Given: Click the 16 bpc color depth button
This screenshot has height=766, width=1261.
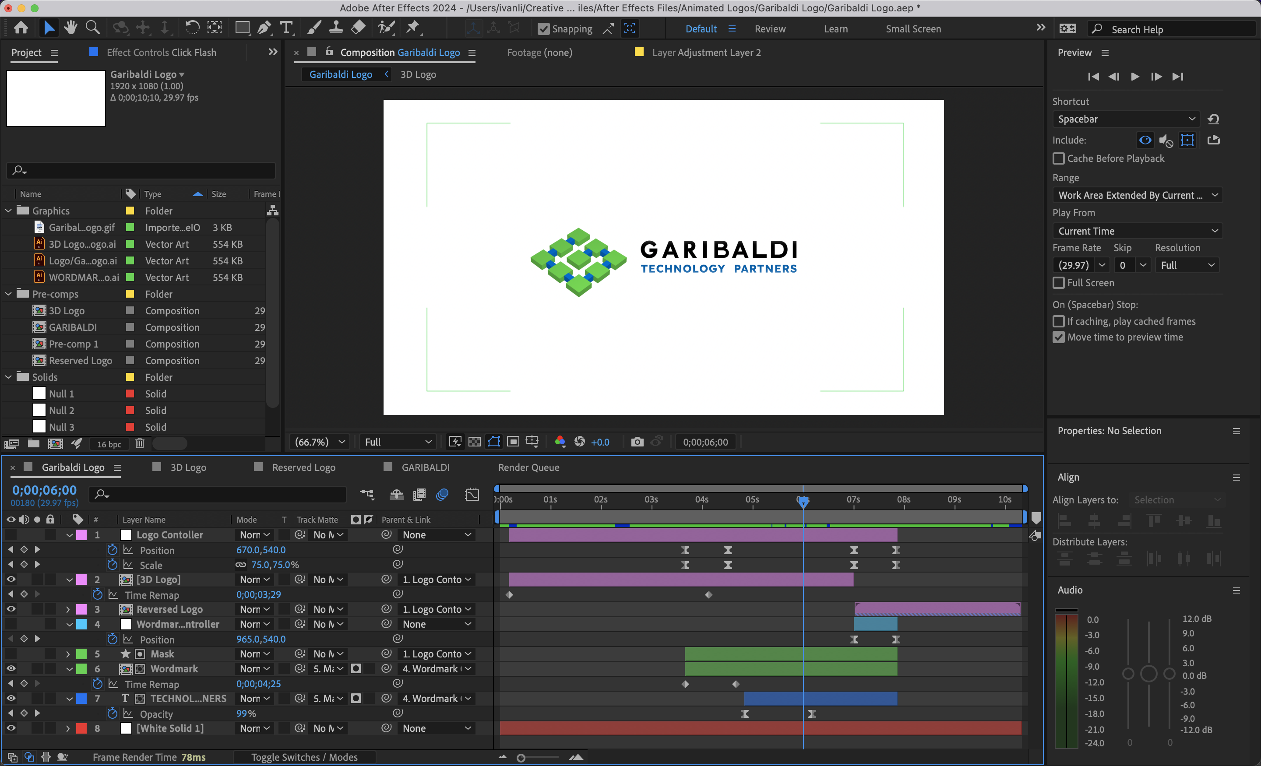Looking at the screenshot, I should [x=109, y=444].
